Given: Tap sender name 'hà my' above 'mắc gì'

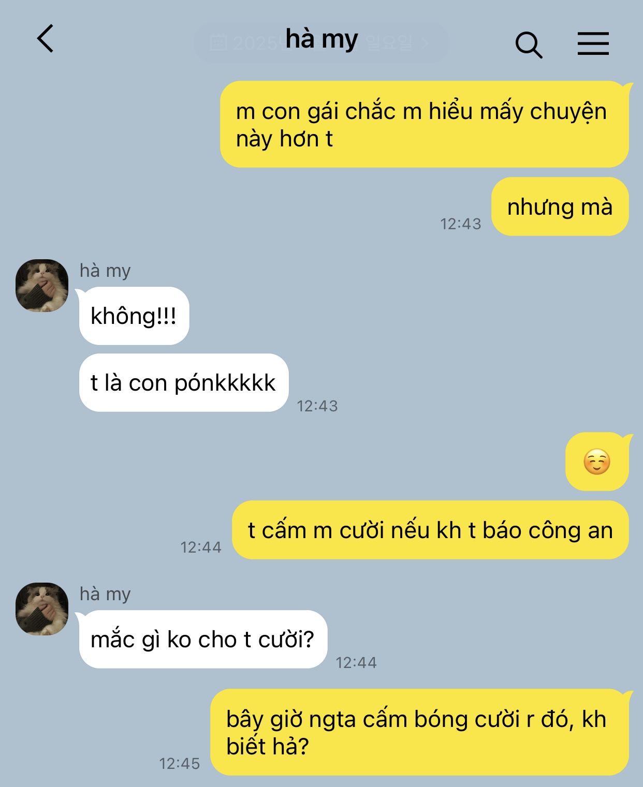Looking at the screenshot, I should pos(105,594).
